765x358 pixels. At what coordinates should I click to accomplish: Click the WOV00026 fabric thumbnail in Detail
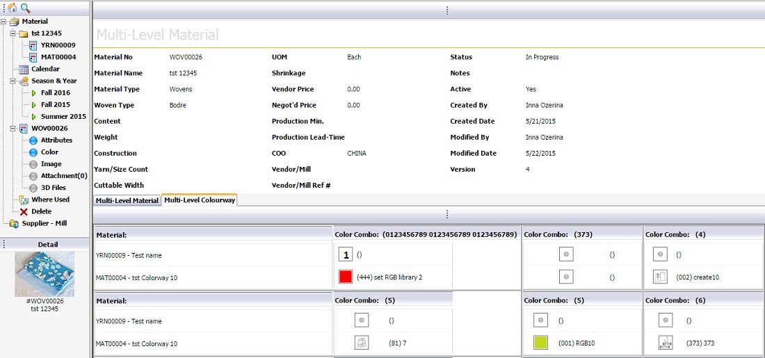(45, 274)
